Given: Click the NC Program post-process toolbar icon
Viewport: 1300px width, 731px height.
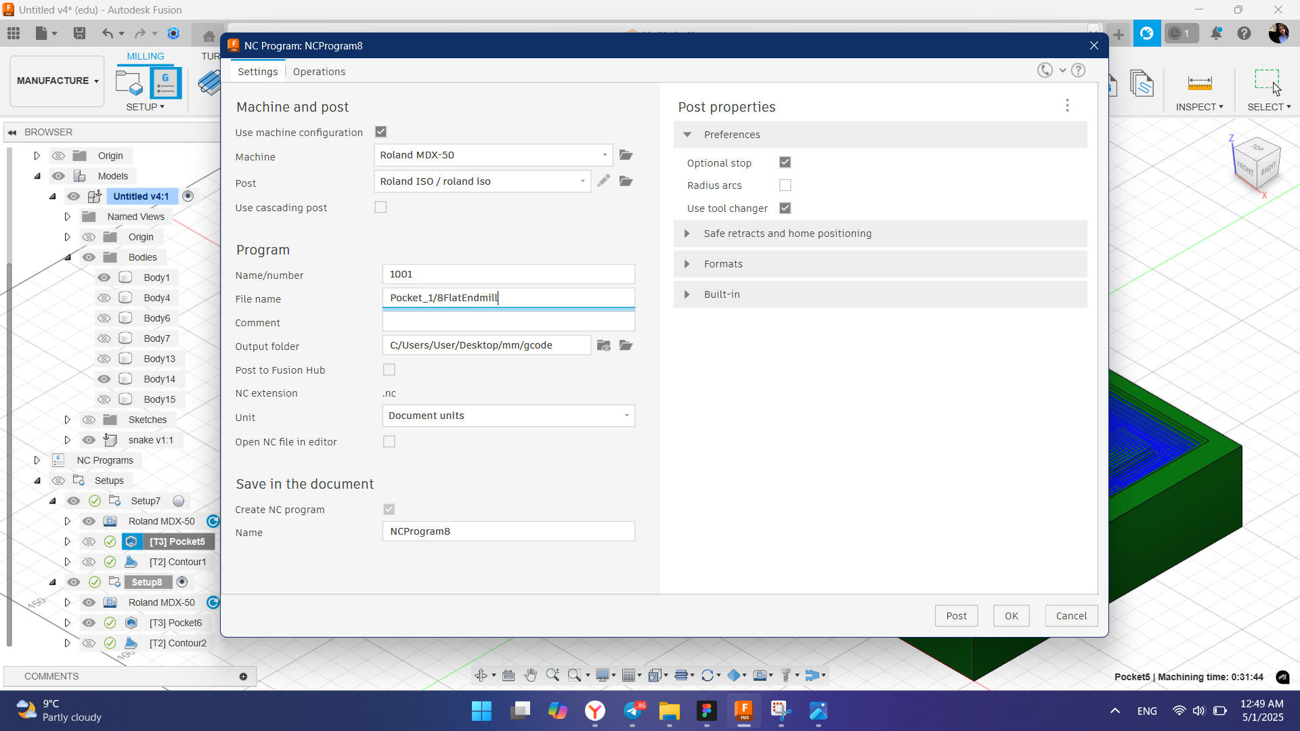Looking at the screenshot, I should (165, 83).
